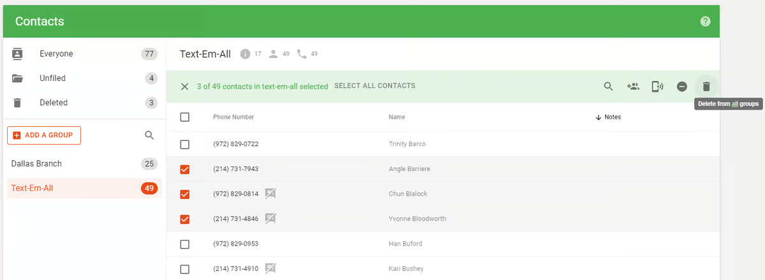Click the name Chun Blalock
The width and height of the screenshot is (765, 280).
[408, 194]
